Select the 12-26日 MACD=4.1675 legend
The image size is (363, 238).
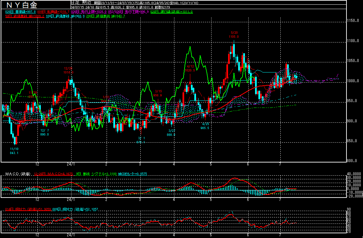[54, 174]
